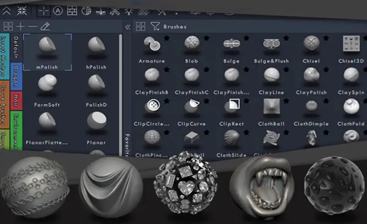
Task: Select the crosshair toolbar tool
Action: 44,11
